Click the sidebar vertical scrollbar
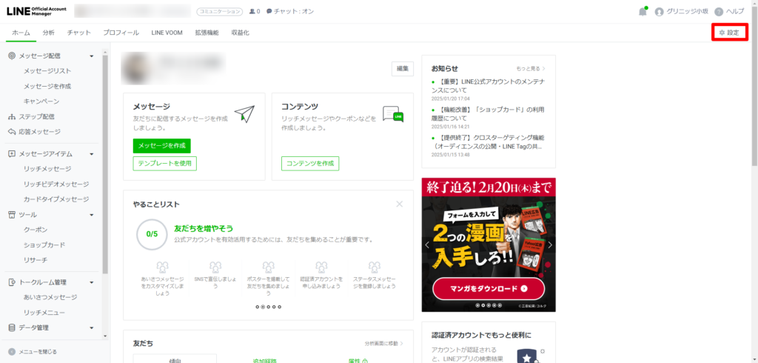This screenshot has width=758, height=363. point(105,164)
